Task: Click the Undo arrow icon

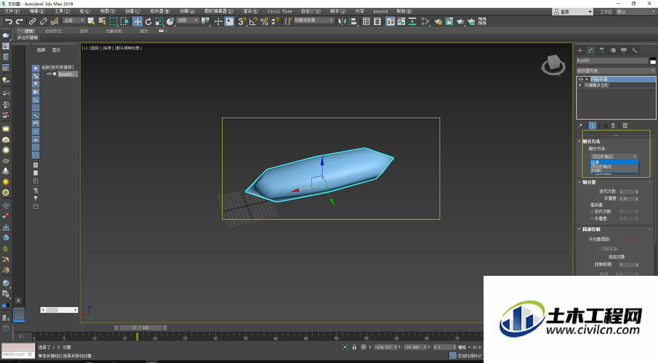Action: coord(9,21)
